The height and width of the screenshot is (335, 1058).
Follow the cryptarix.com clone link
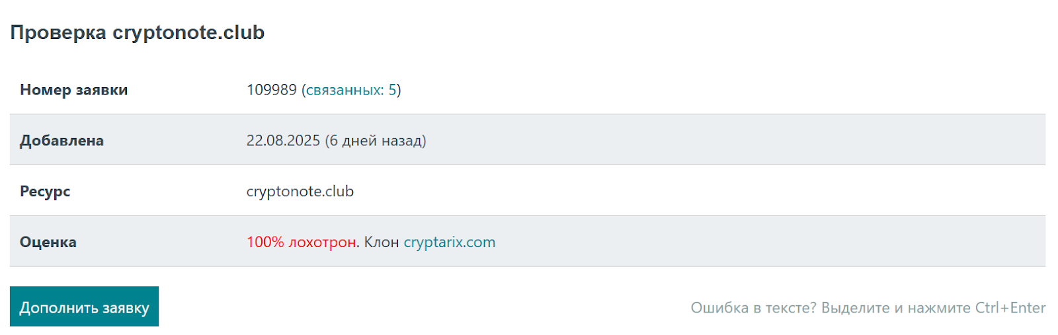pos(449,242)
